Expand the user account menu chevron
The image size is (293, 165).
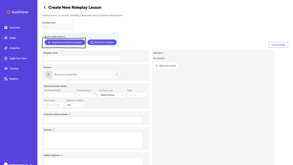(x=31, y=164)
